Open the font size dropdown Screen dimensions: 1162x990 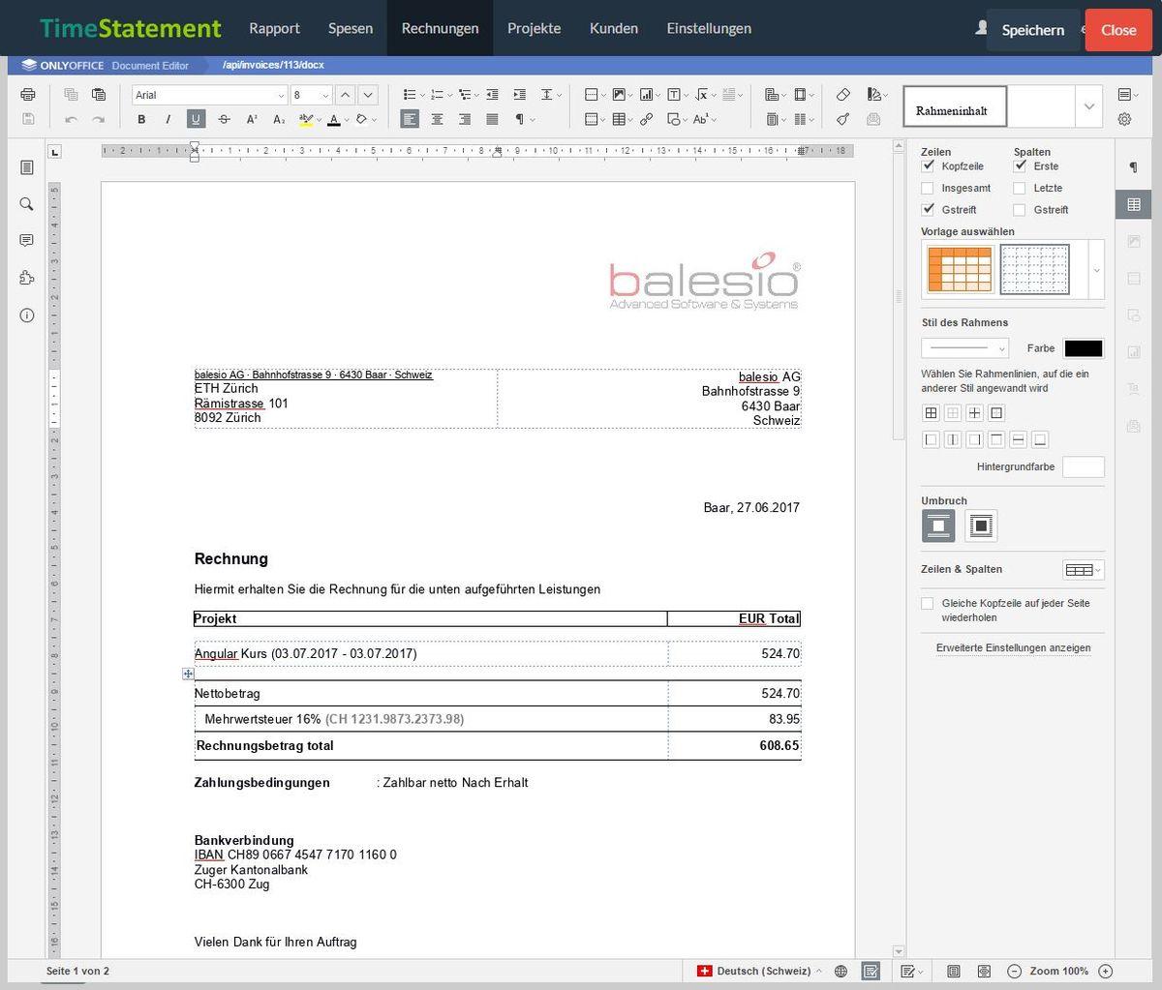pos(324,95)
